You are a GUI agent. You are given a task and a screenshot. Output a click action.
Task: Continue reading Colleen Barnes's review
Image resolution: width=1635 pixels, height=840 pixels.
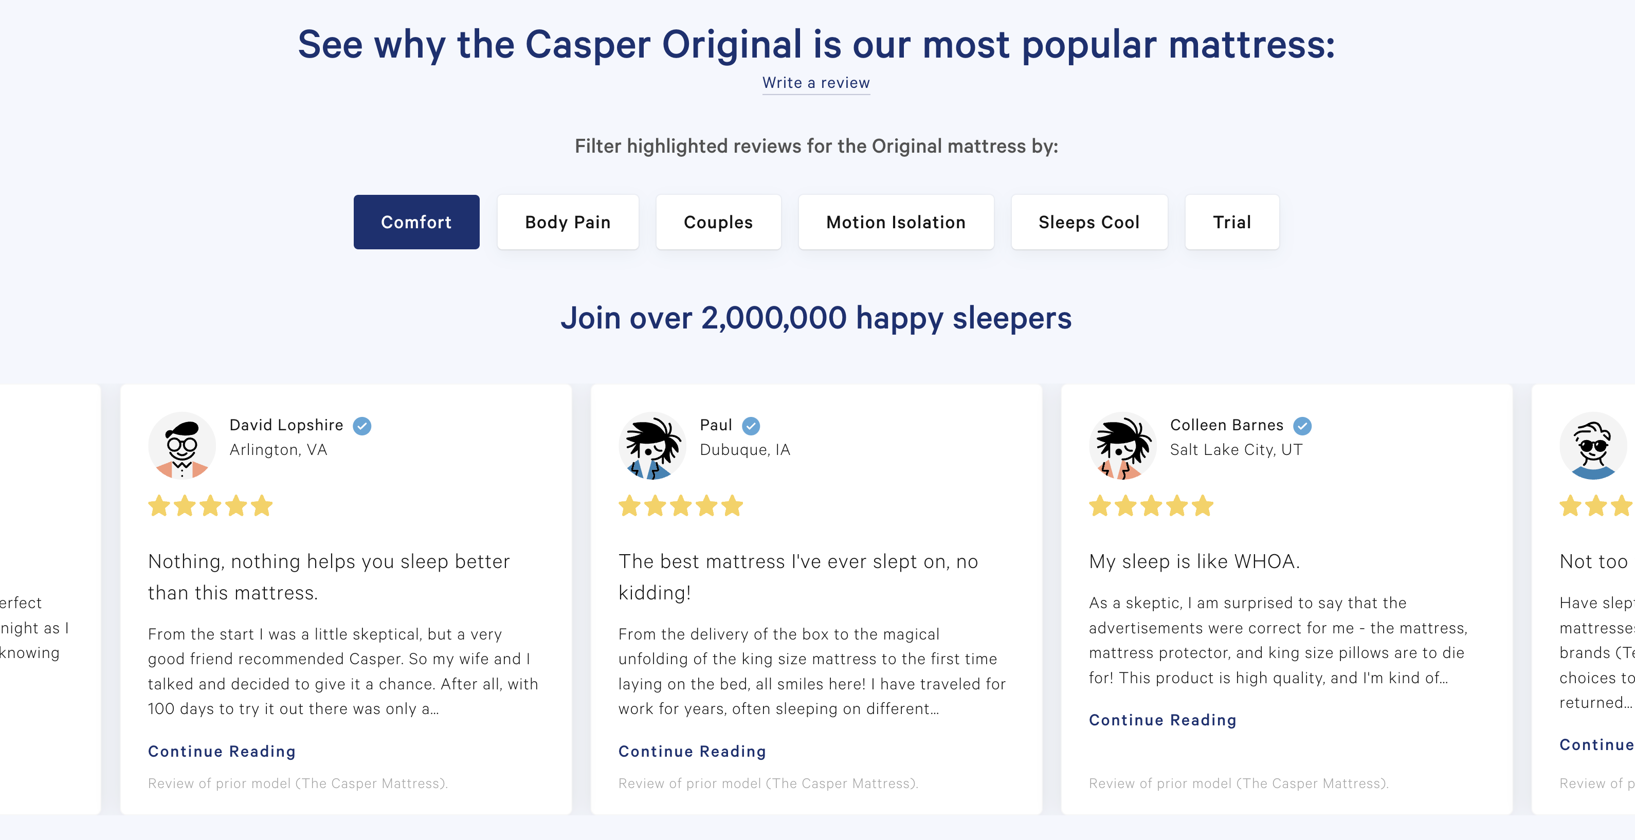1162,720
